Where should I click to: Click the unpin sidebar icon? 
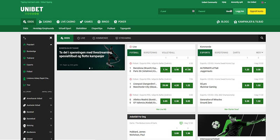click(51, 38)
